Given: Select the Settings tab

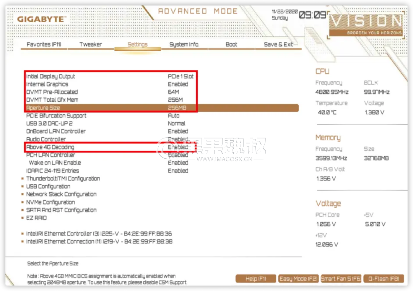Looking at the screenshot, I should pyautogui.click(x=138, y=44).
